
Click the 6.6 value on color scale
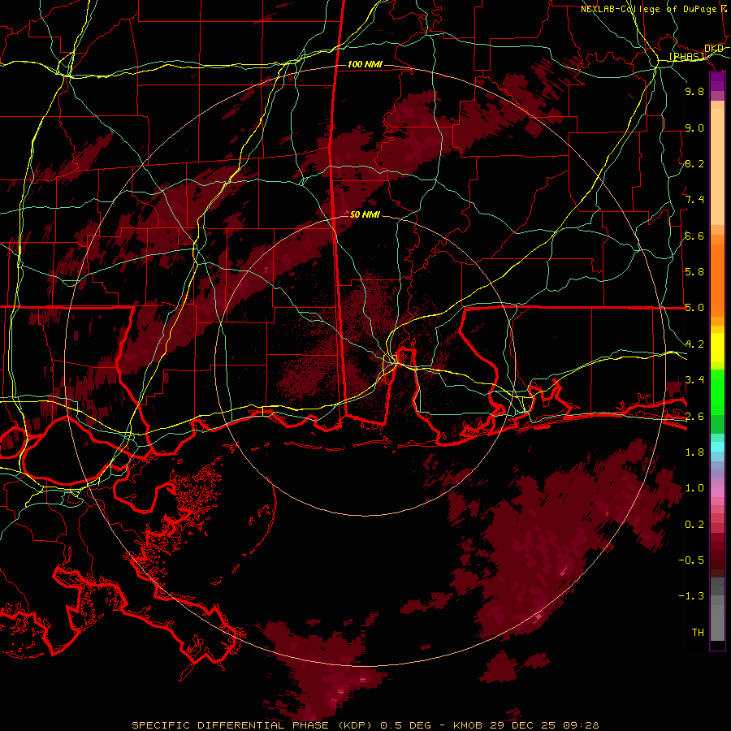tap(694, 236)
